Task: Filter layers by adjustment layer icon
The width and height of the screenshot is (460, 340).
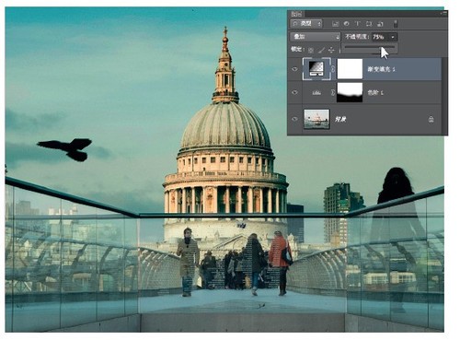Action: pos(347,24)
